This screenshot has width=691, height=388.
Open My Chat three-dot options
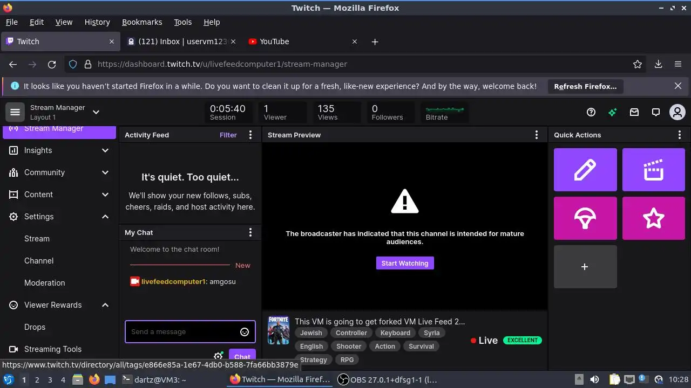(250, 232)
